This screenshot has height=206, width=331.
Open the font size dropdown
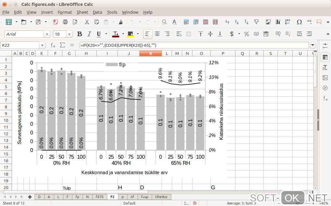point(69,34)
